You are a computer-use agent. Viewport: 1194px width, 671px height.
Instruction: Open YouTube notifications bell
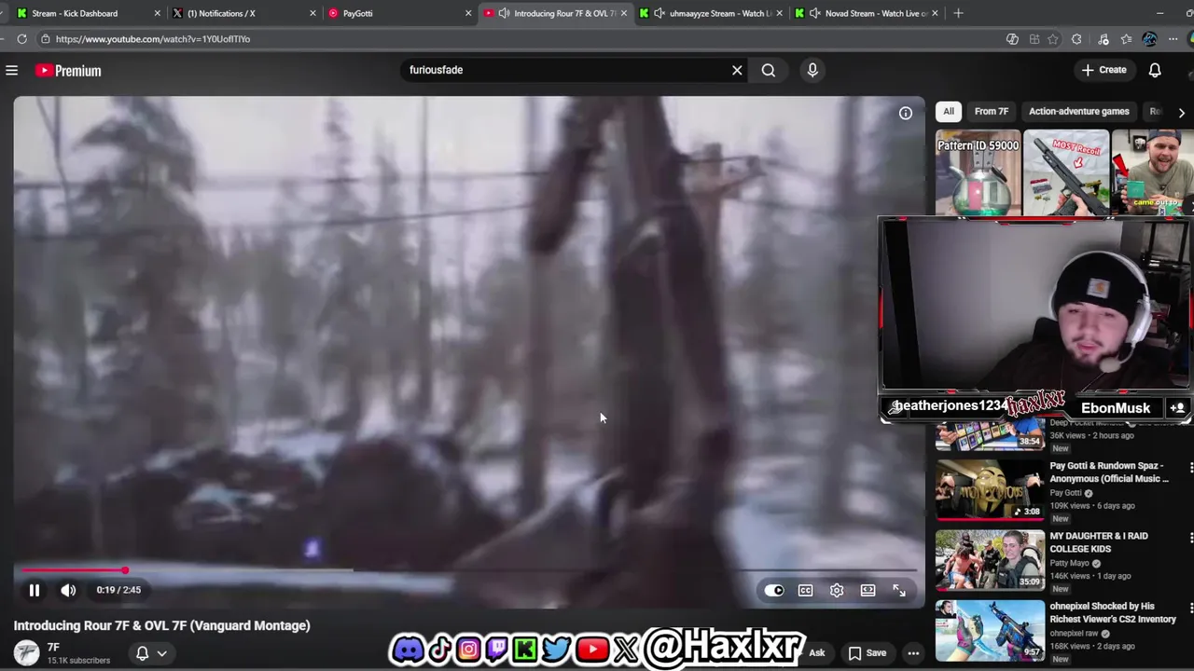click(x=1155, y=70)
